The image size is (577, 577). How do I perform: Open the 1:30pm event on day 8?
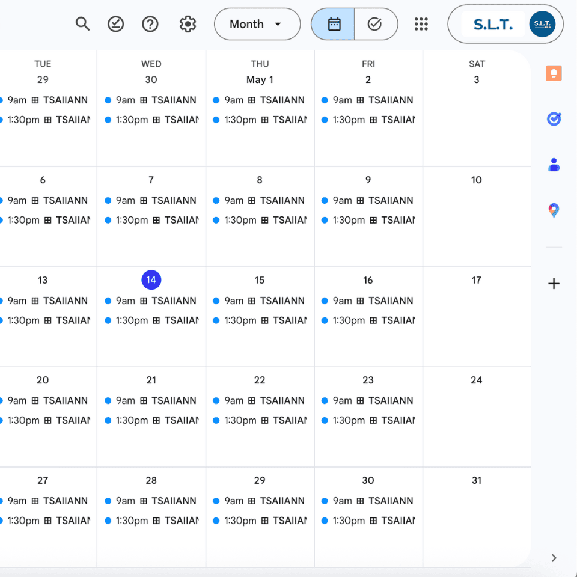pos(260,220)
